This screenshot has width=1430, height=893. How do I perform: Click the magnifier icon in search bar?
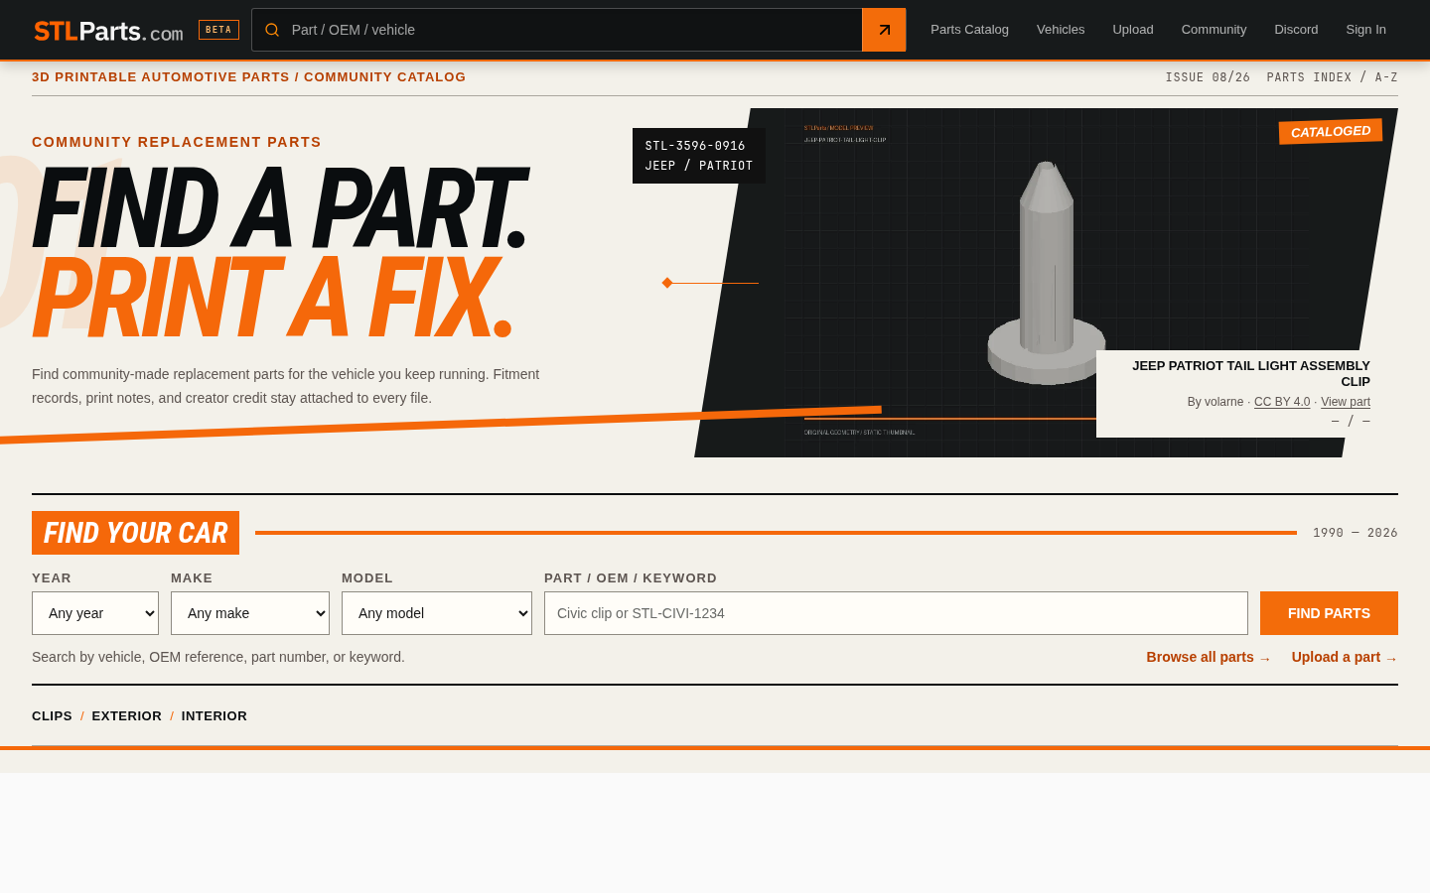click(272, 30)
